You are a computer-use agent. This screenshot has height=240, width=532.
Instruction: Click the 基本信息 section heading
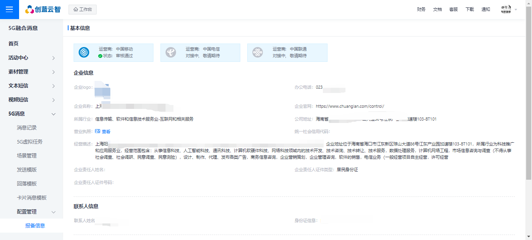[x=80, y=28]
